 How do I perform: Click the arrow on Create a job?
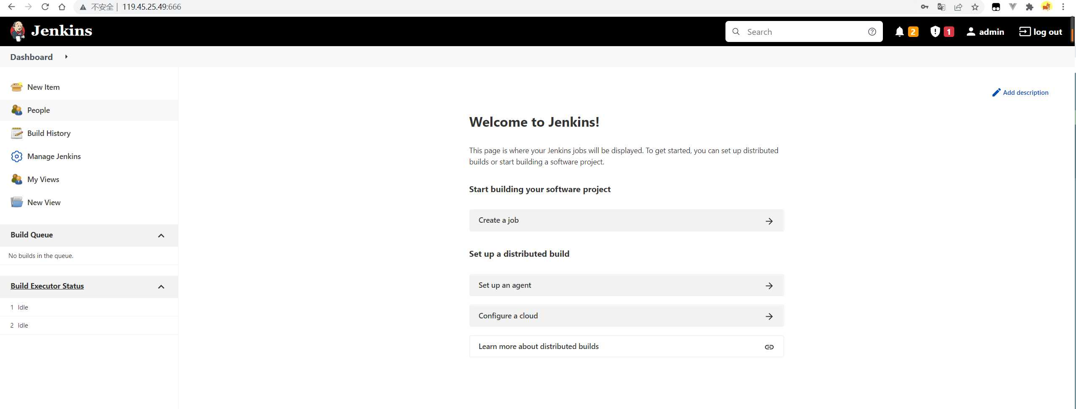769,221
